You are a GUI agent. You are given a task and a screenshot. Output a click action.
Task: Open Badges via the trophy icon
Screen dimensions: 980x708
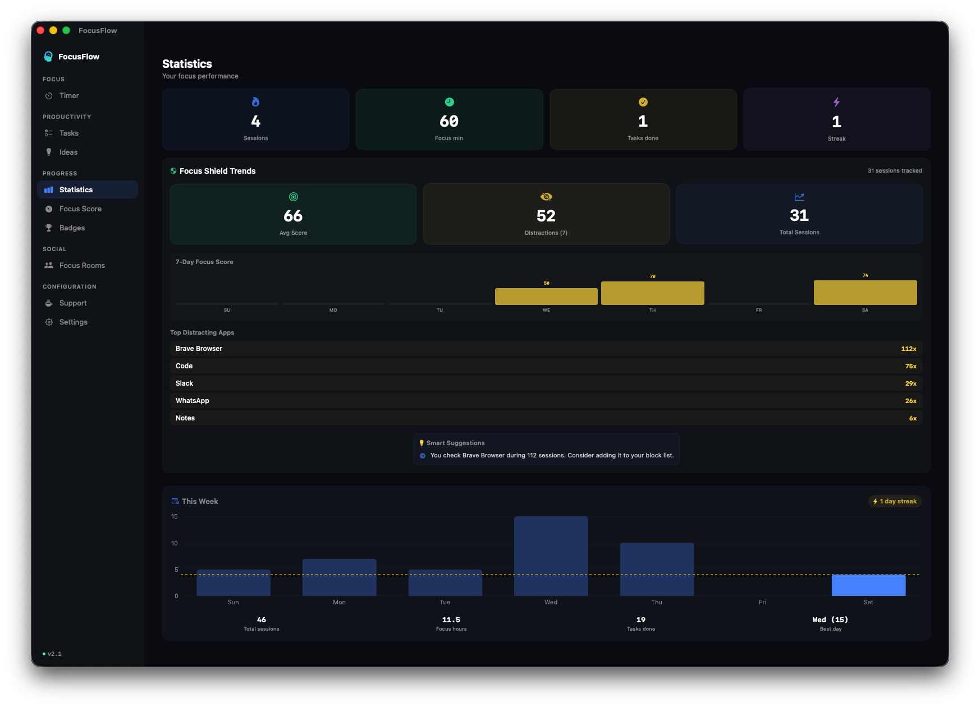49,228
